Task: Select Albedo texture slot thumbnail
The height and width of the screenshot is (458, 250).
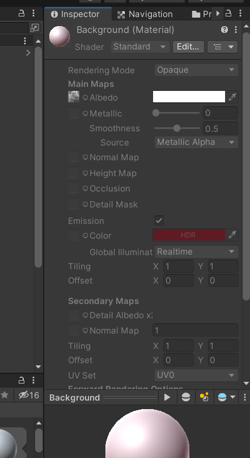Action: pos(74,97)
